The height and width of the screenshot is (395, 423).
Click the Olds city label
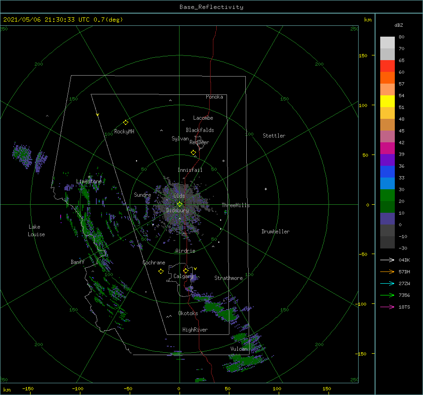(x=179, y=196)
